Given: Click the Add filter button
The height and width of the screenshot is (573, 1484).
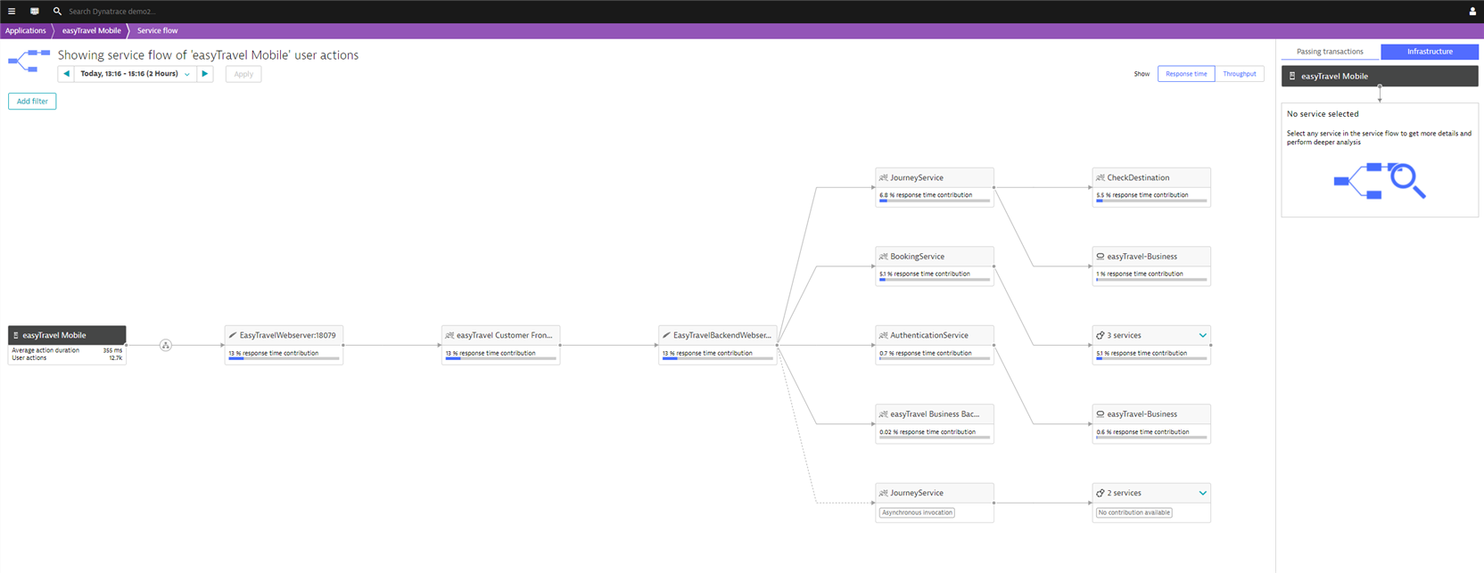Looking at the screenshot, I should click(x=32, y=102).
